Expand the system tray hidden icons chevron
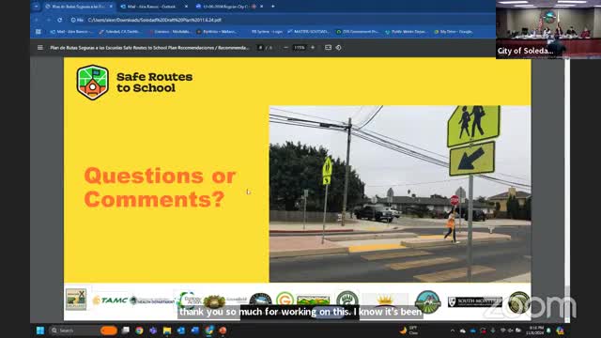The image size is (601, 338). pos(453,330)
